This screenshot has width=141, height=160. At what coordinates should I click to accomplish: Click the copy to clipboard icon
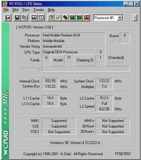point(24,18)
